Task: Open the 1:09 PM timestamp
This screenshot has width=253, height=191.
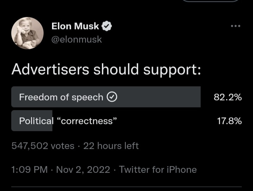Action: point(30,170)
